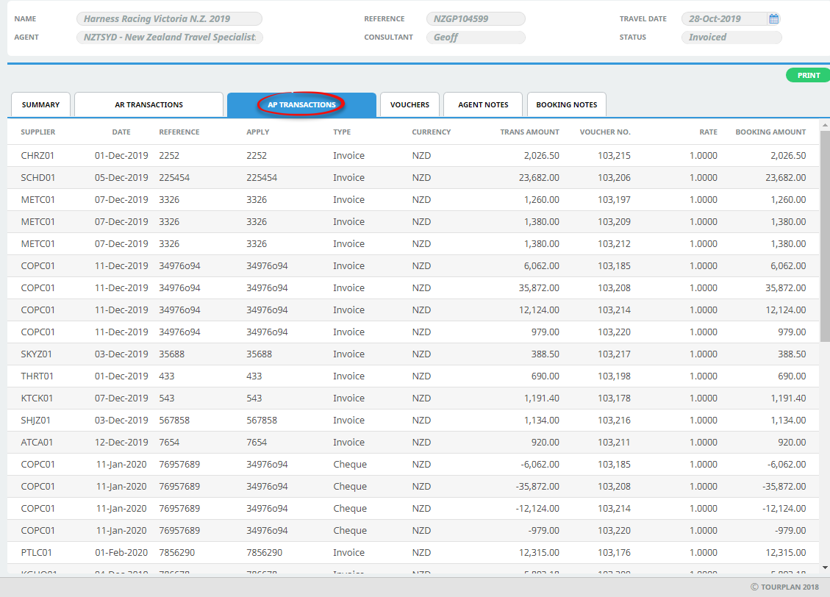Click voucher number 103,176
This screenshot has height=597, width=830.
tap(614, 553)
